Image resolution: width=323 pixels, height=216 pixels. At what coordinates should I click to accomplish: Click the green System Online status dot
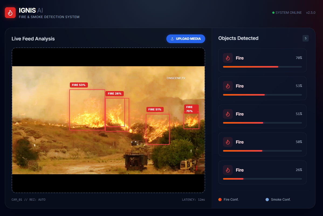(273, 13)
